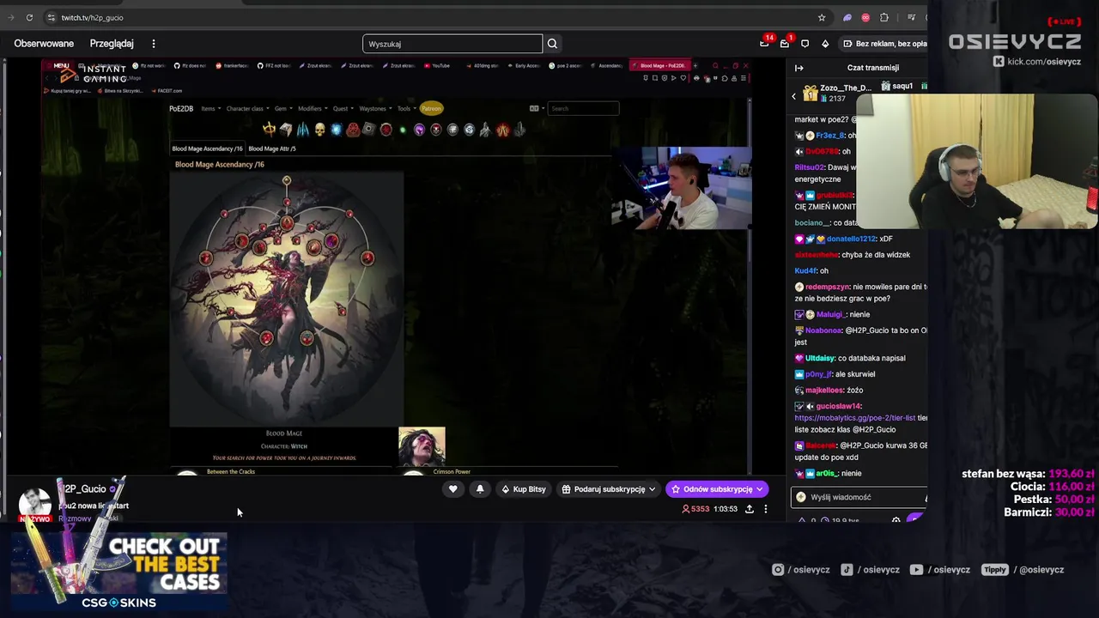The image size is (1099, 618).
Task: Open the Quest dropdown on PoE2DB
Action: [x=343, y=109]
